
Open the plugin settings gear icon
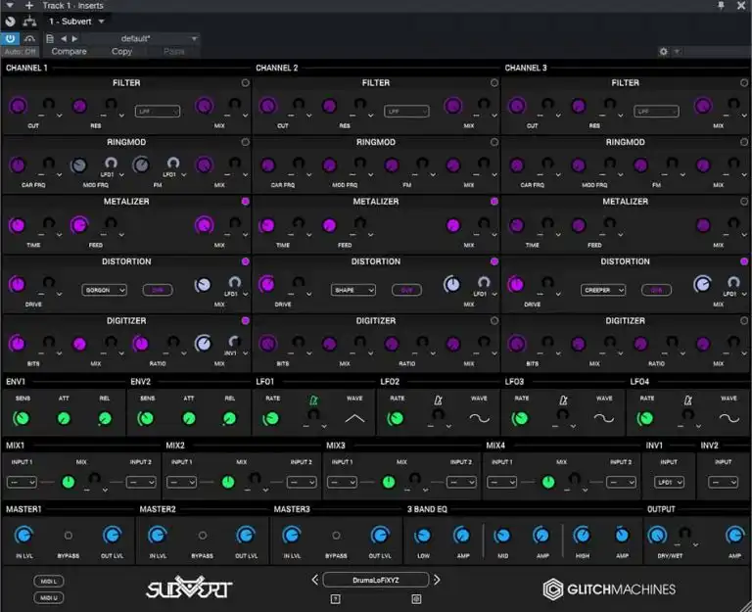(x=663, y=51)
